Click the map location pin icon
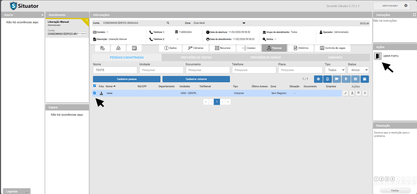Image resolution: width=417 pixels, height=194 pixels. coord(118,48)
